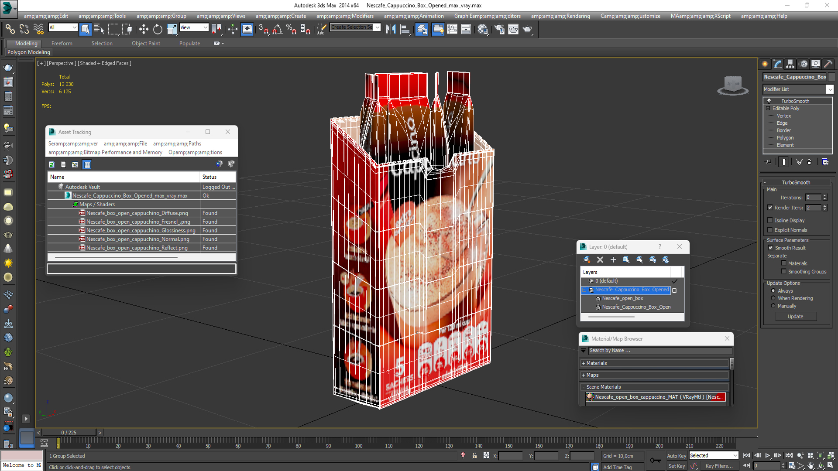Select Always update radio button
The image size is (838, 471).
[773, 291]
